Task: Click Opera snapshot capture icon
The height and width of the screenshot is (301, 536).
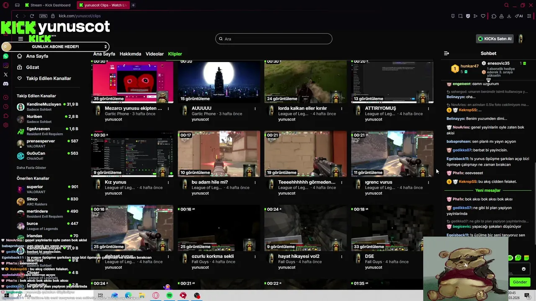Action: pyautogui.click(x=460, y=16)
